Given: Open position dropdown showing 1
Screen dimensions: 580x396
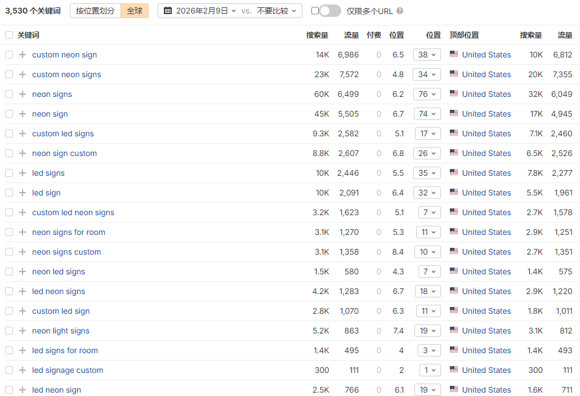Looking at the screenshot, I should pos(430,370).
